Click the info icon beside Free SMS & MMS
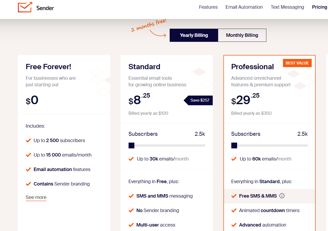 pyautogui.click(x=282, y=196)
